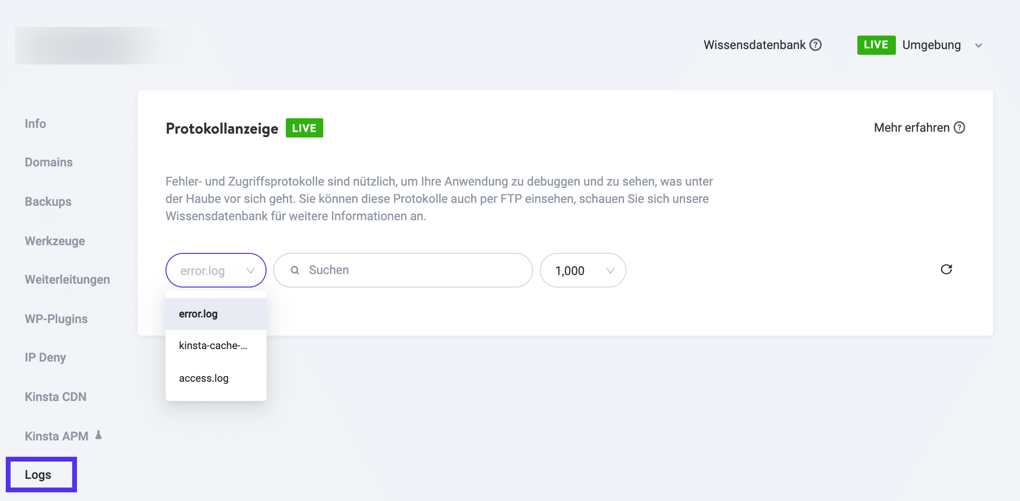The width and height of the screenshot is (1020, 501).
Task: Navigate to the Backups section
Action: [x=47, y=201]
